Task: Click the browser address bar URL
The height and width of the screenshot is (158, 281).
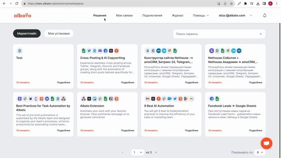Action: (x=56, y=4)
